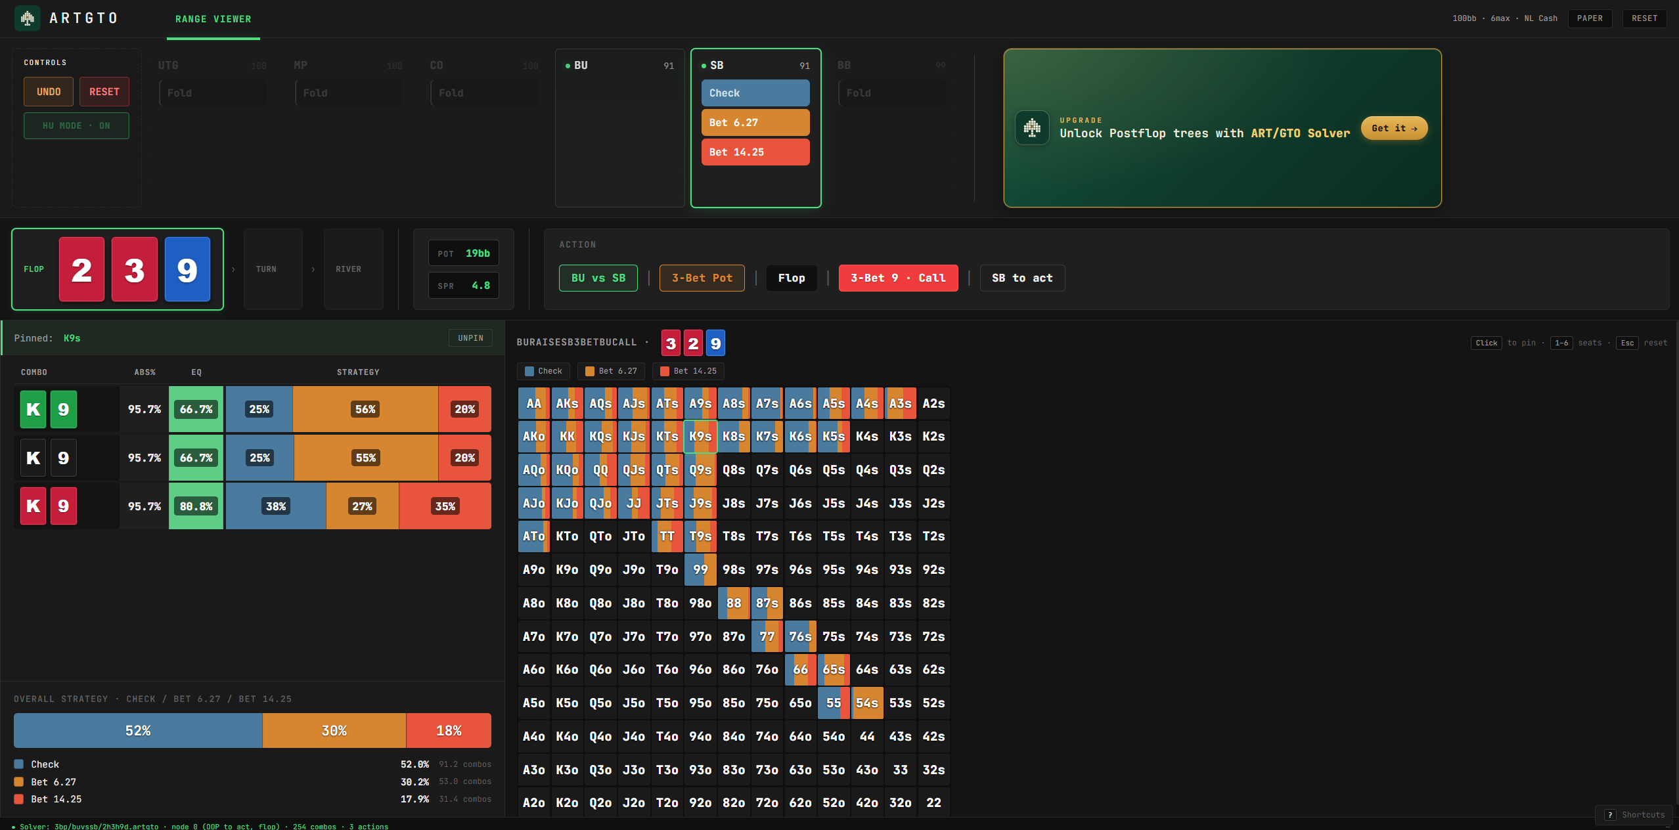
Task: Open the Shortcuts help icon
Action: coord(1610,815)
